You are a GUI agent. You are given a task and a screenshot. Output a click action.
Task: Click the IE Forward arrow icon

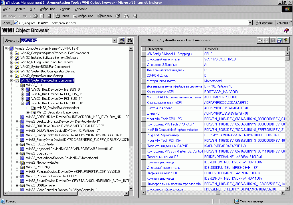25,16
